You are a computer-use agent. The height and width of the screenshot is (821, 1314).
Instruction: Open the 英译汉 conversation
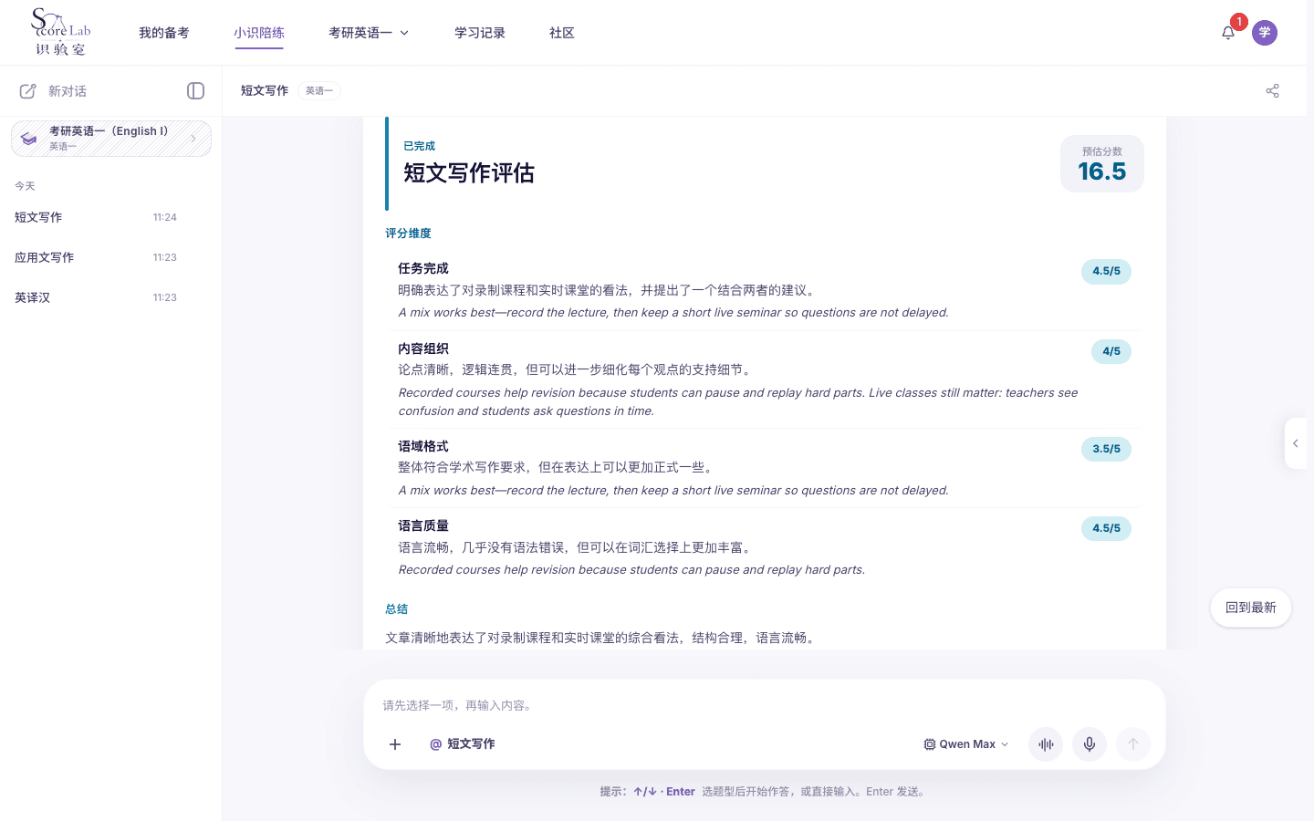point(96,297)
